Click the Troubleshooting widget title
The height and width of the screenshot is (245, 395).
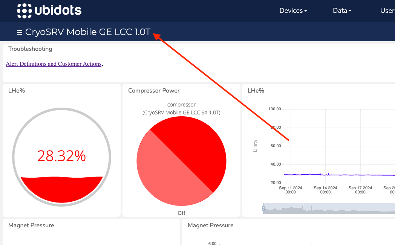click(30, 49)
